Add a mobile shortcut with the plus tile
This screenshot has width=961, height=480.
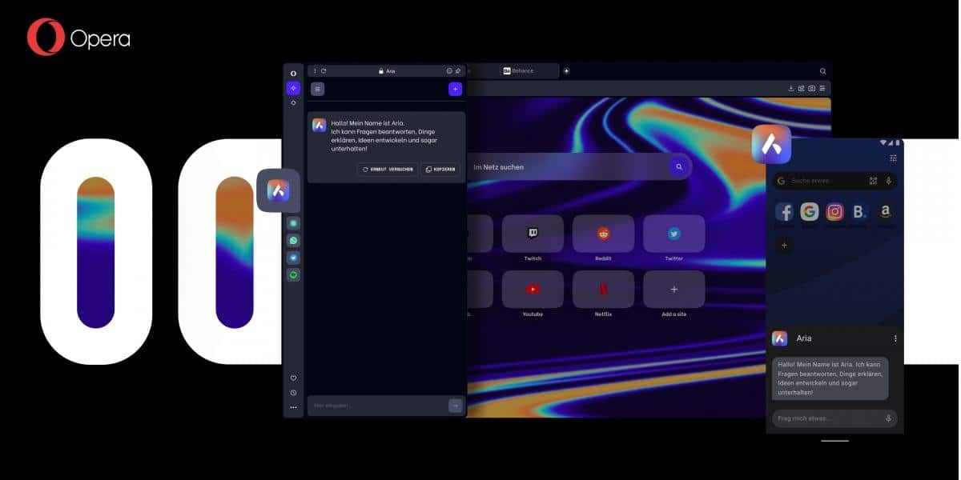click(785, 246)
